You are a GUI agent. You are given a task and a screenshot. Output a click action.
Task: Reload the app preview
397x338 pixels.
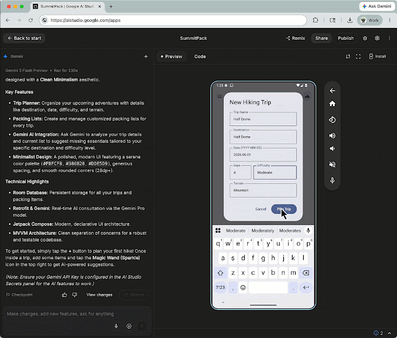pyautogui.click(x=348, y=57)
